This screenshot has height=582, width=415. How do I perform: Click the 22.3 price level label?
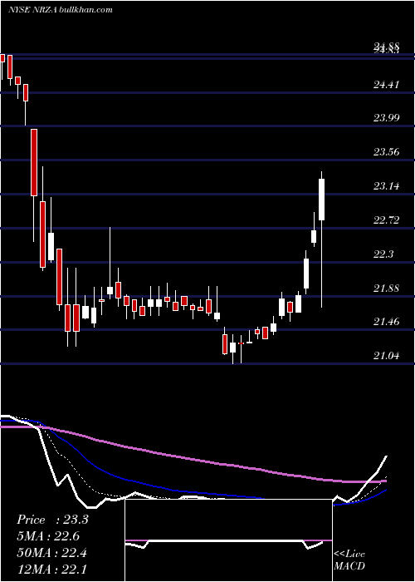(x=383, y=254)
